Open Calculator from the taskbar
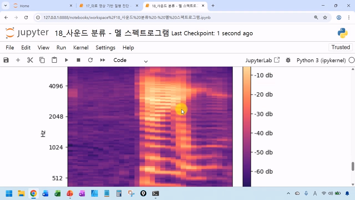Viewport: 355px width, 200px height. coord(119,193)
